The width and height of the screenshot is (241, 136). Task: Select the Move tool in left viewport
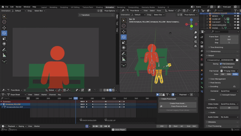pos(4,28)
